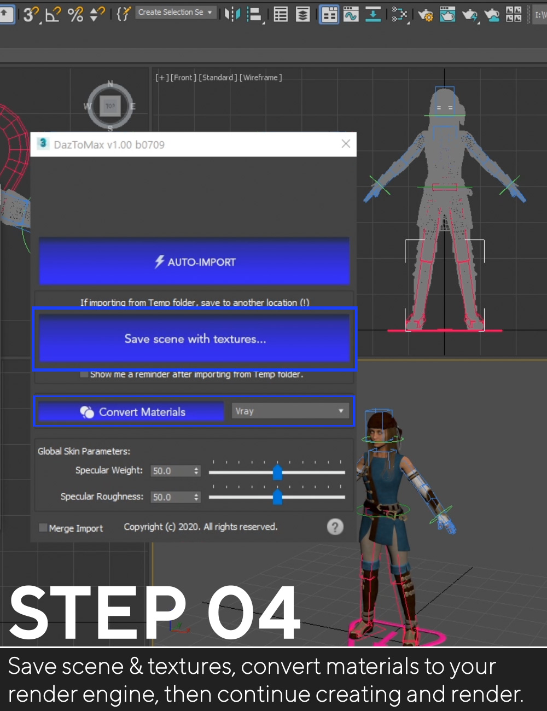The width and height of the screenshot is (547, 711).
Task: Open the [+] viewport general menu
Action: click(x=162, y=78)
